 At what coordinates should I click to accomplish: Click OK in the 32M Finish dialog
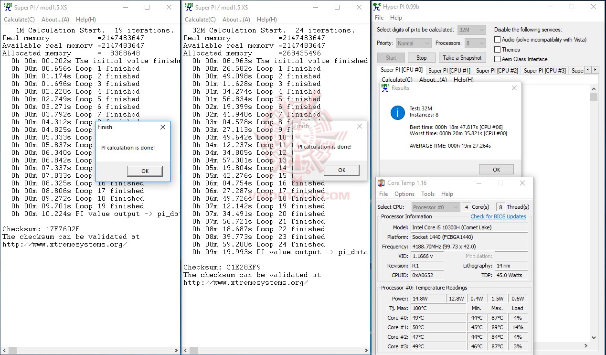pyautogui.click(x=341, y=170)
